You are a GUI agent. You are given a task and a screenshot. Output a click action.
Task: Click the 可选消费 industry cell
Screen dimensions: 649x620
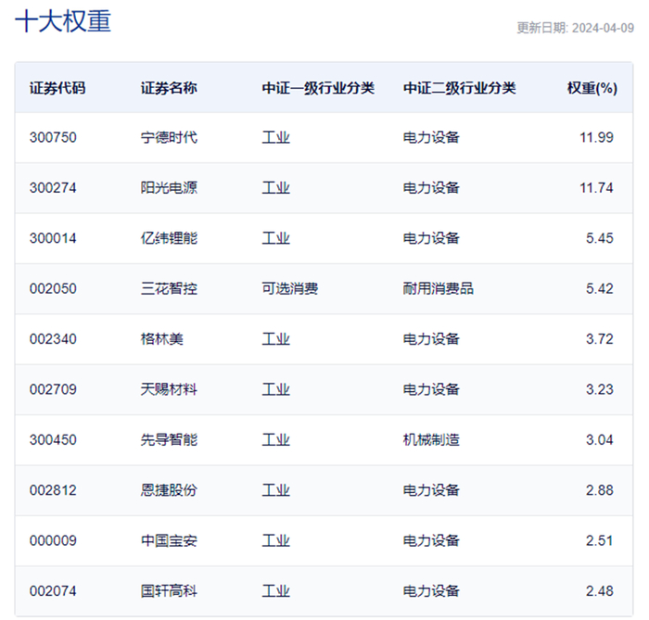pyautogui.click(x=290, y=288)
